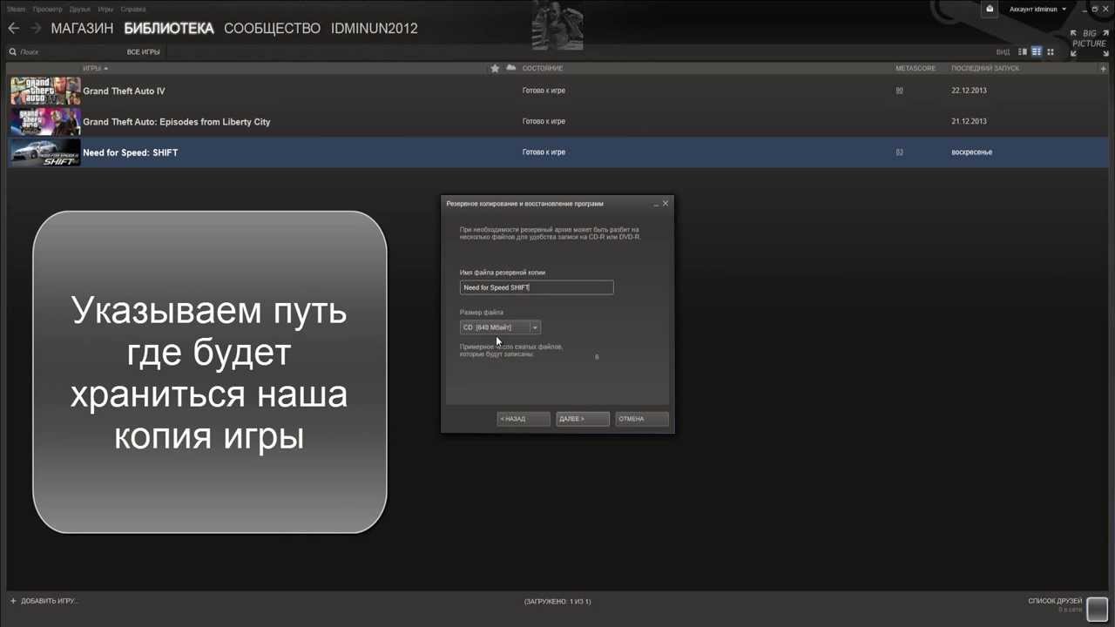Click the search magnifier icon

[13, 52]
